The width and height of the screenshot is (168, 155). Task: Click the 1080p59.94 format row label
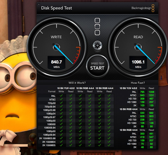[x=49, y=135]
